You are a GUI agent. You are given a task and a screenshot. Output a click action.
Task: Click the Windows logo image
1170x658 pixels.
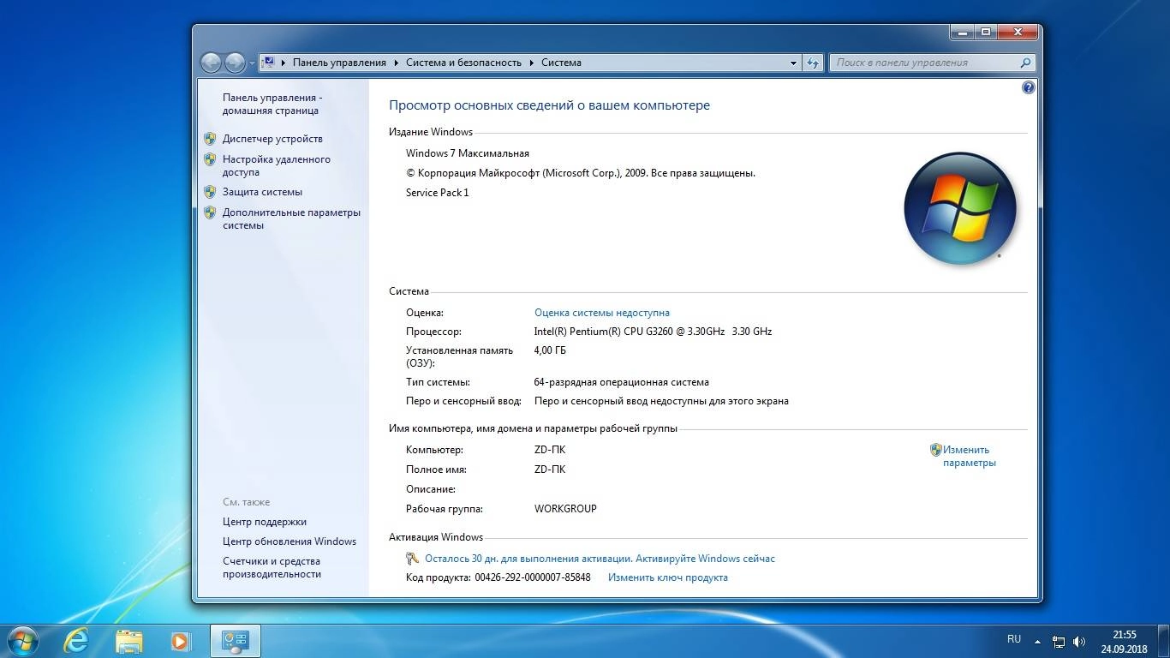point(960,208)
